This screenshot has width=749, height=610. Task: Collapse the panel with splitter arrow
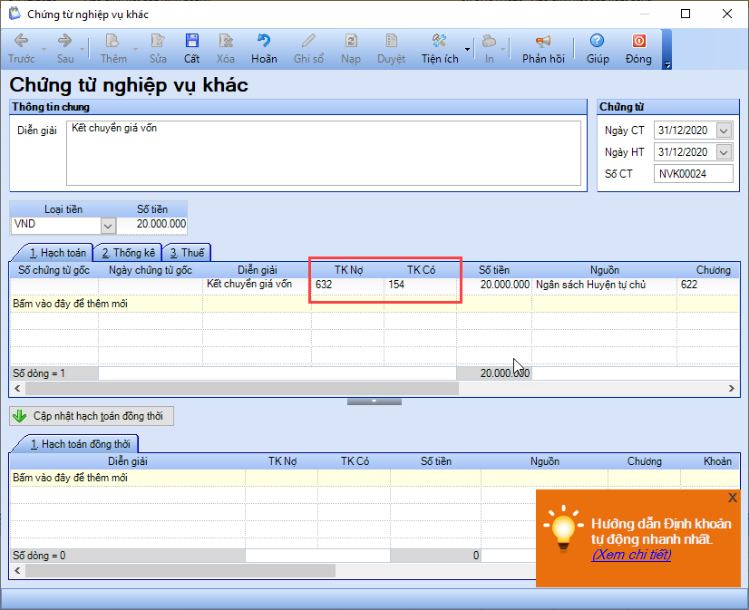[x=374, y=402]
